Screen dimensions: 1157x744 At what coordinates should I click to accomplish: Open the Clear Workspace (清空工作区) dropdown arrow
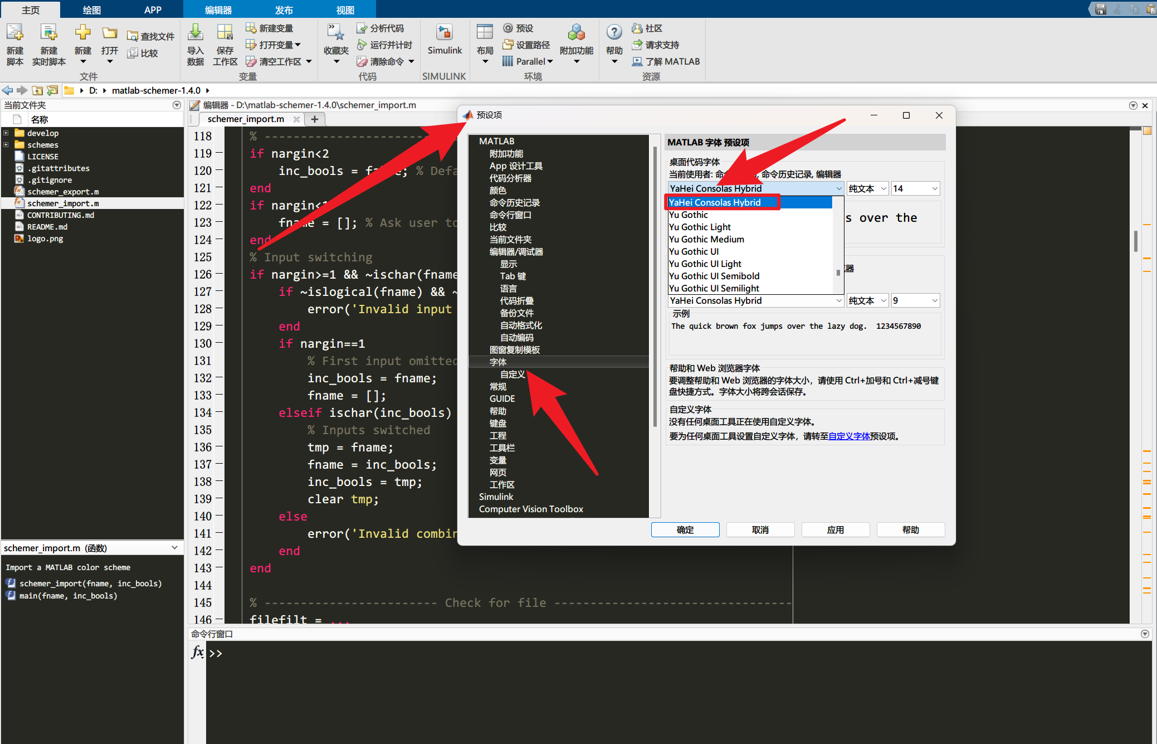tap(309, 61)
